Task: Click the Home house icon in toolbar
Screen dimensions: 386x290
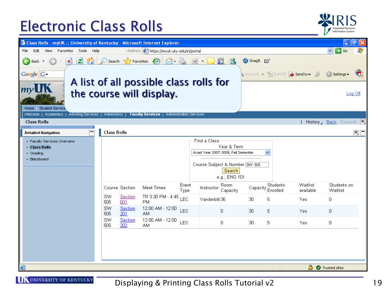Action: point(90,61)
